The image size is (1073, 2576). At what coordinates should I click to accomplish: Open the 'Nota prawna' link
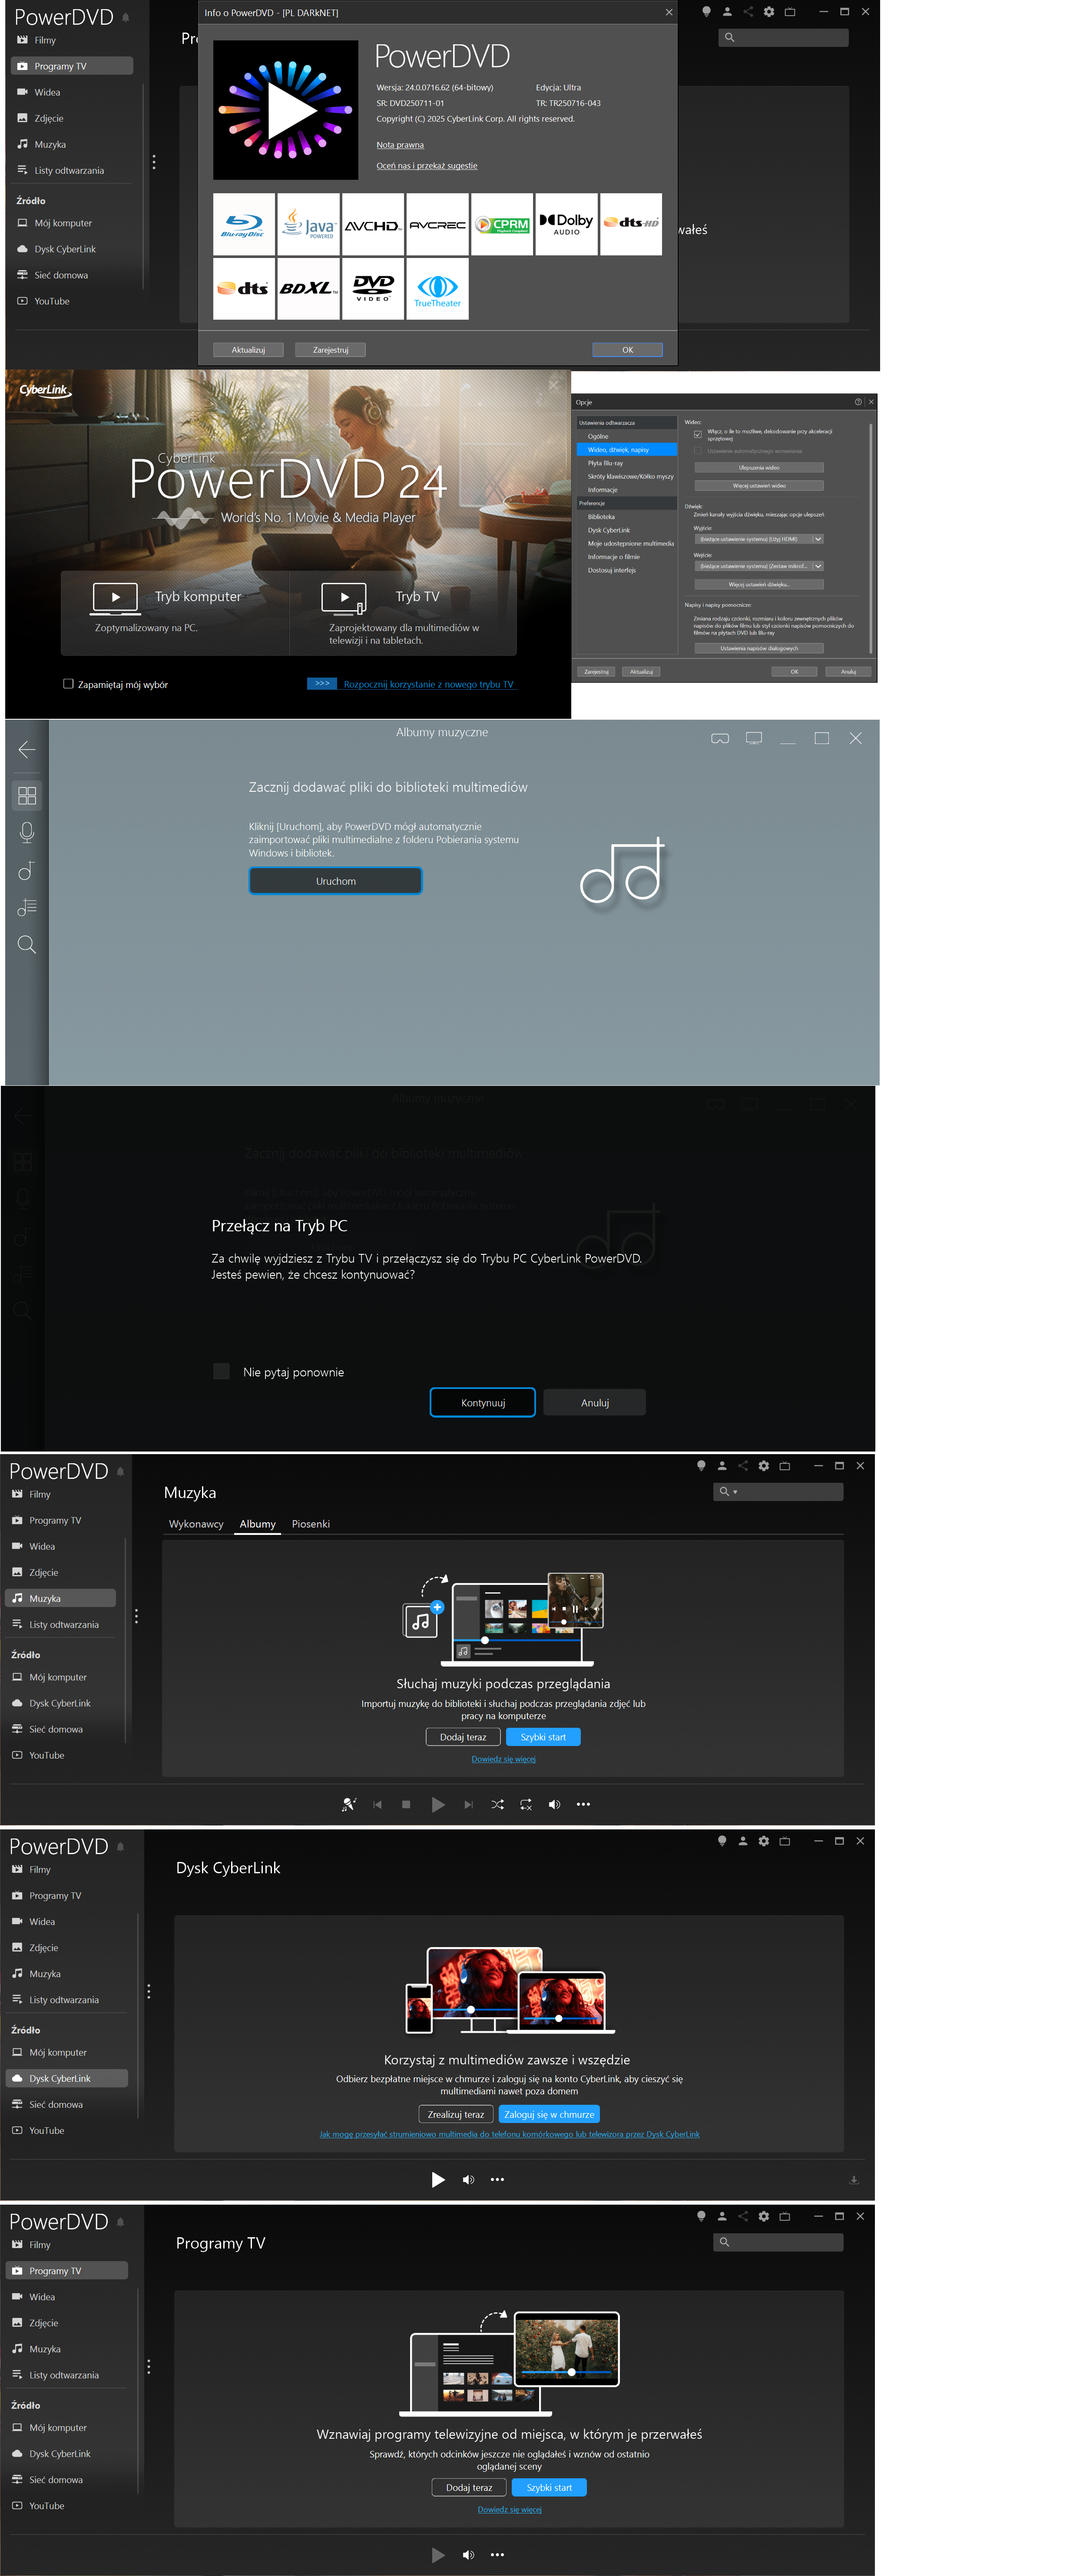point(400,145)
